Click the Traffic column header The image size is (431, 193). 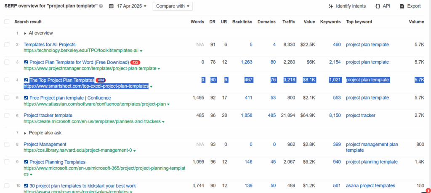coord(289,22)
